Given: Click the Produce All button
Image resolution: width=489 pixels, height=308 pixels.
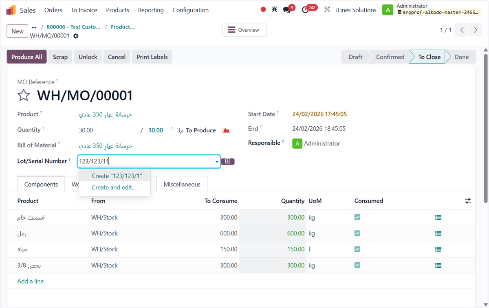Looking at the screenshot, I should 27,57.
